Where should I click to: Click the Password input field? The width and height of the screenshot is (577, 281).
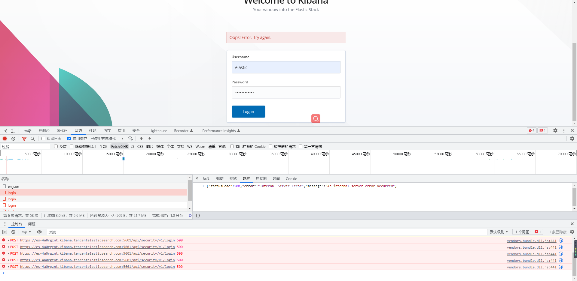click(286, 92)
